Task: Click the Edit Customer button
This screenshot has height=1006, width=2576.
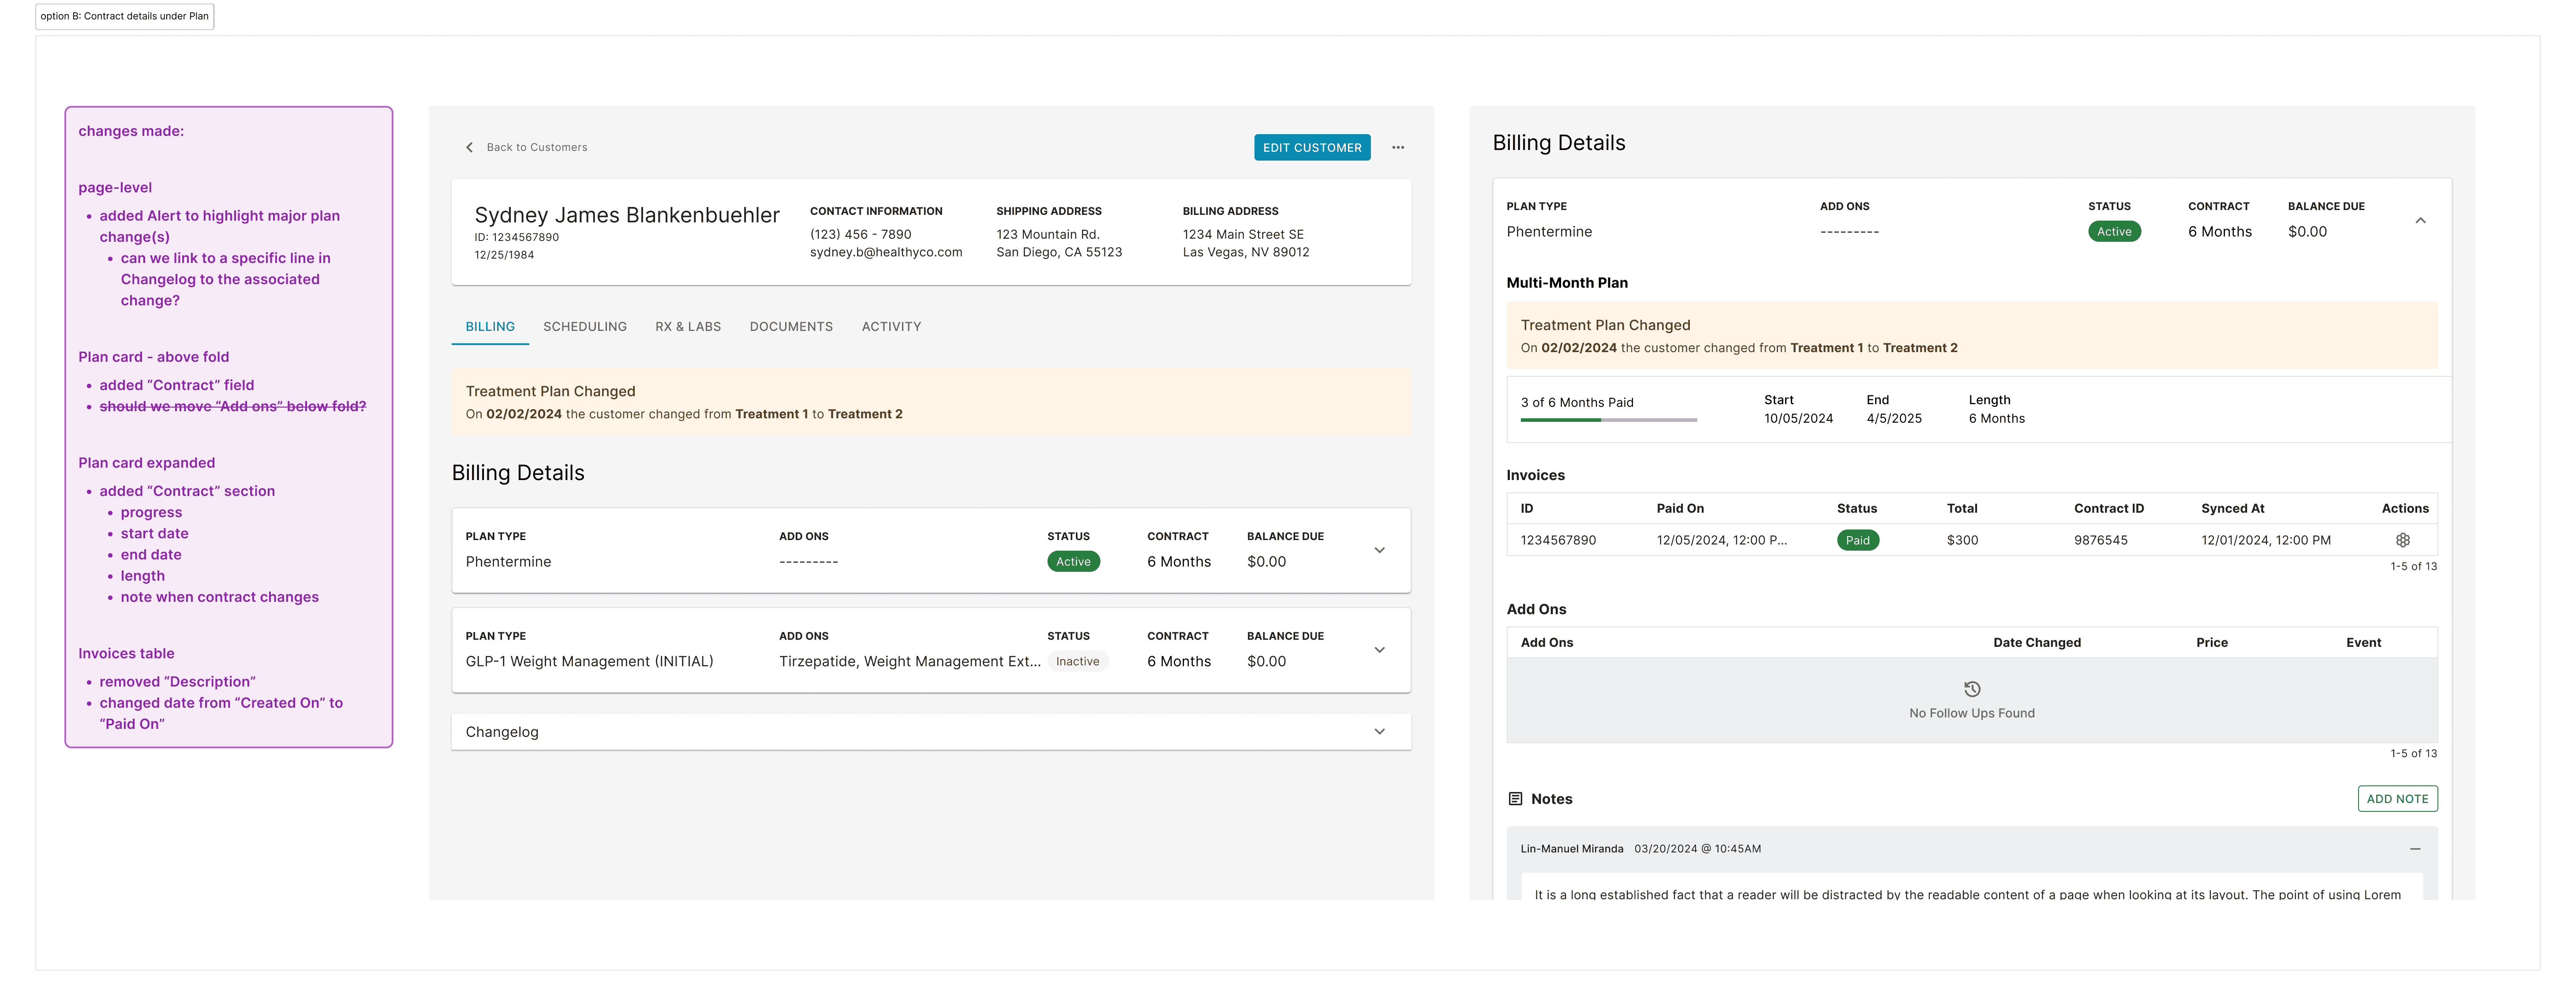Action: point(1312,147)
